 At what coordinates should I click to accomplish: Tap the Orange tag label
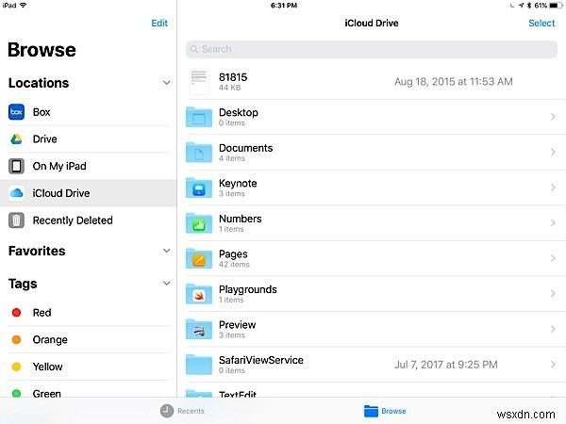[50, 339]
